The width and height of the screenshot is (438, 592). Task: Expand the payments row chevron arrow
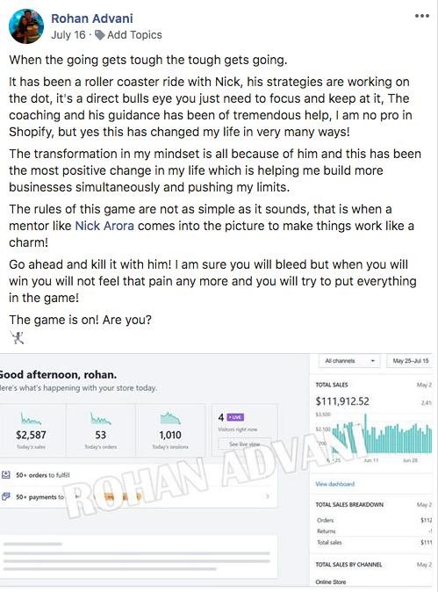click(x=268, y=496)
